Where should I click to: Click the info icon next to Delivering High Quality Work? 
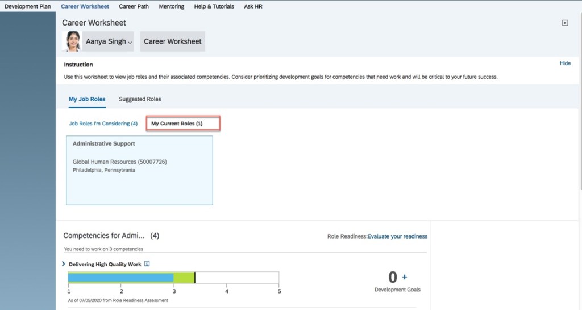(147, 264)
